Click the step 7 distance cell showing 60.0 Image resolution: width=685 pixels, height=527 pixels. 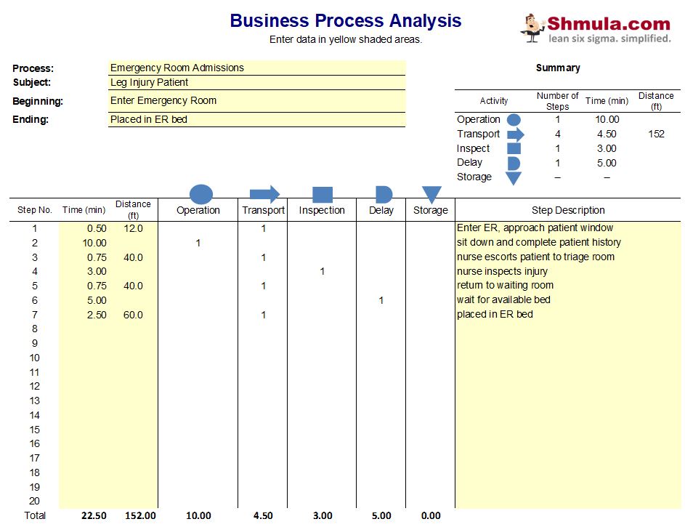coord(132,315)
